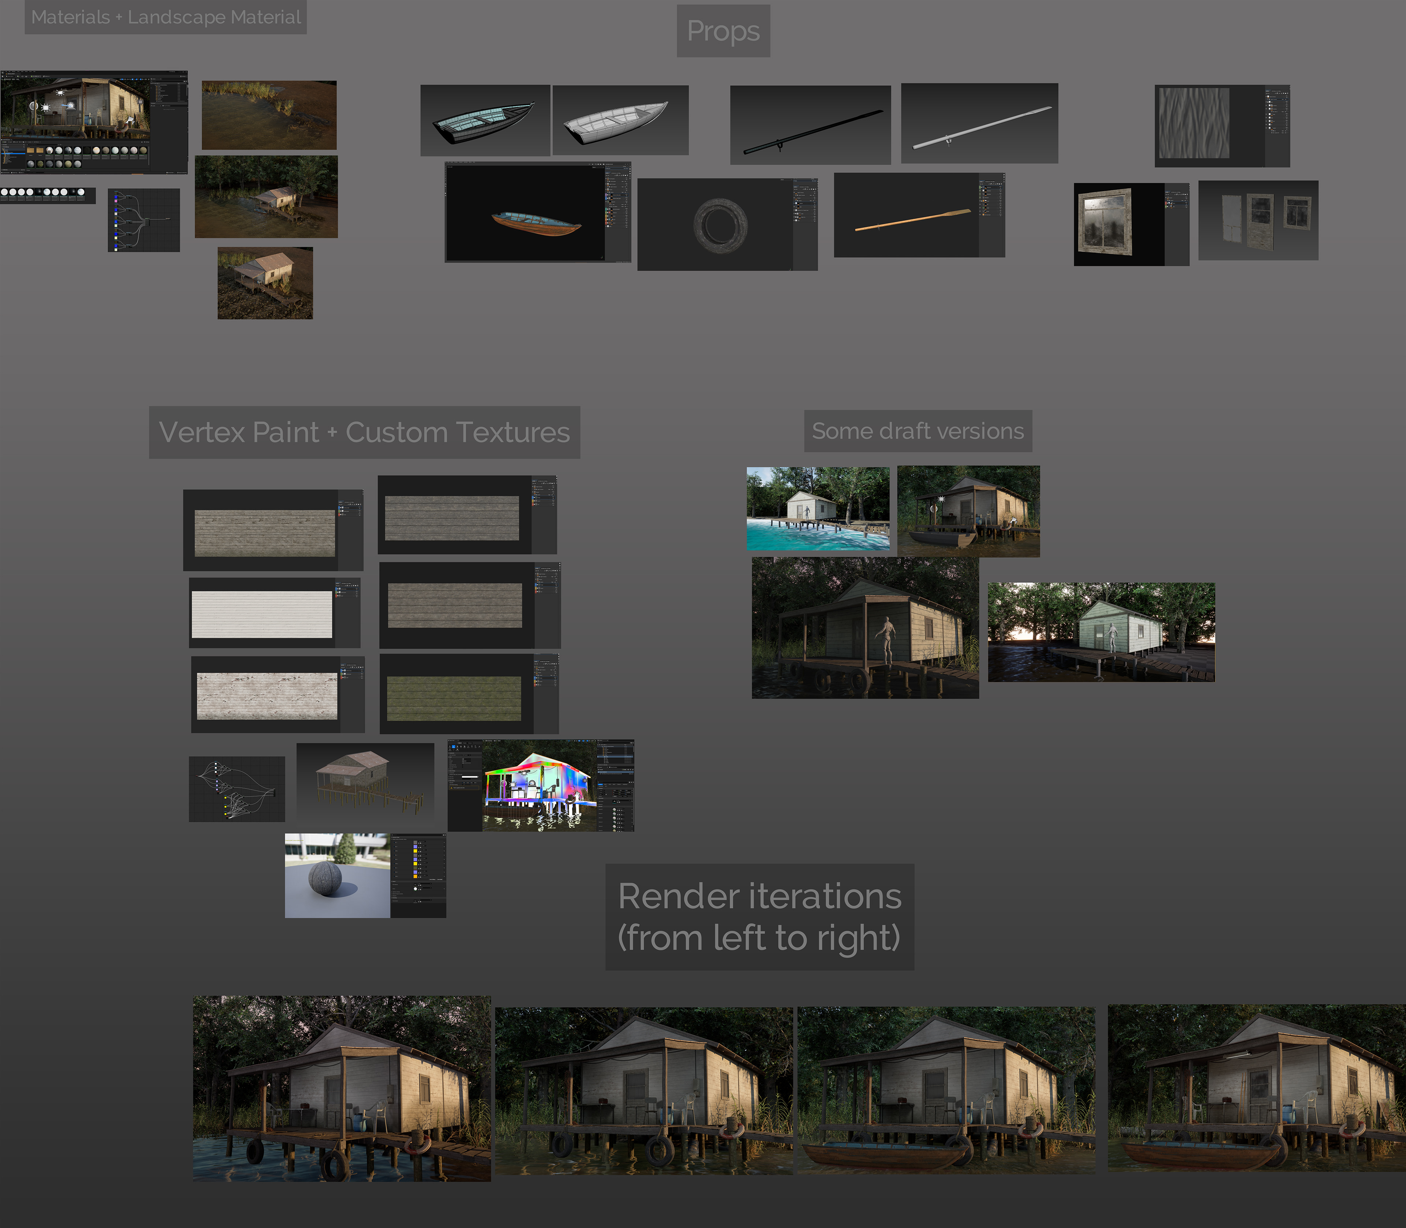1406x1228 pixels.
Task: Open the textured blue wireframe boat thumbnail
Action: 484,120
